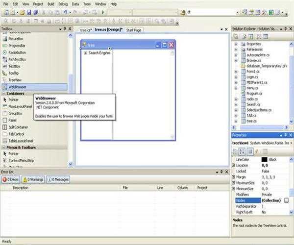Expand the Margin property row
Screen dimensions: 294x245
(233, 177)
